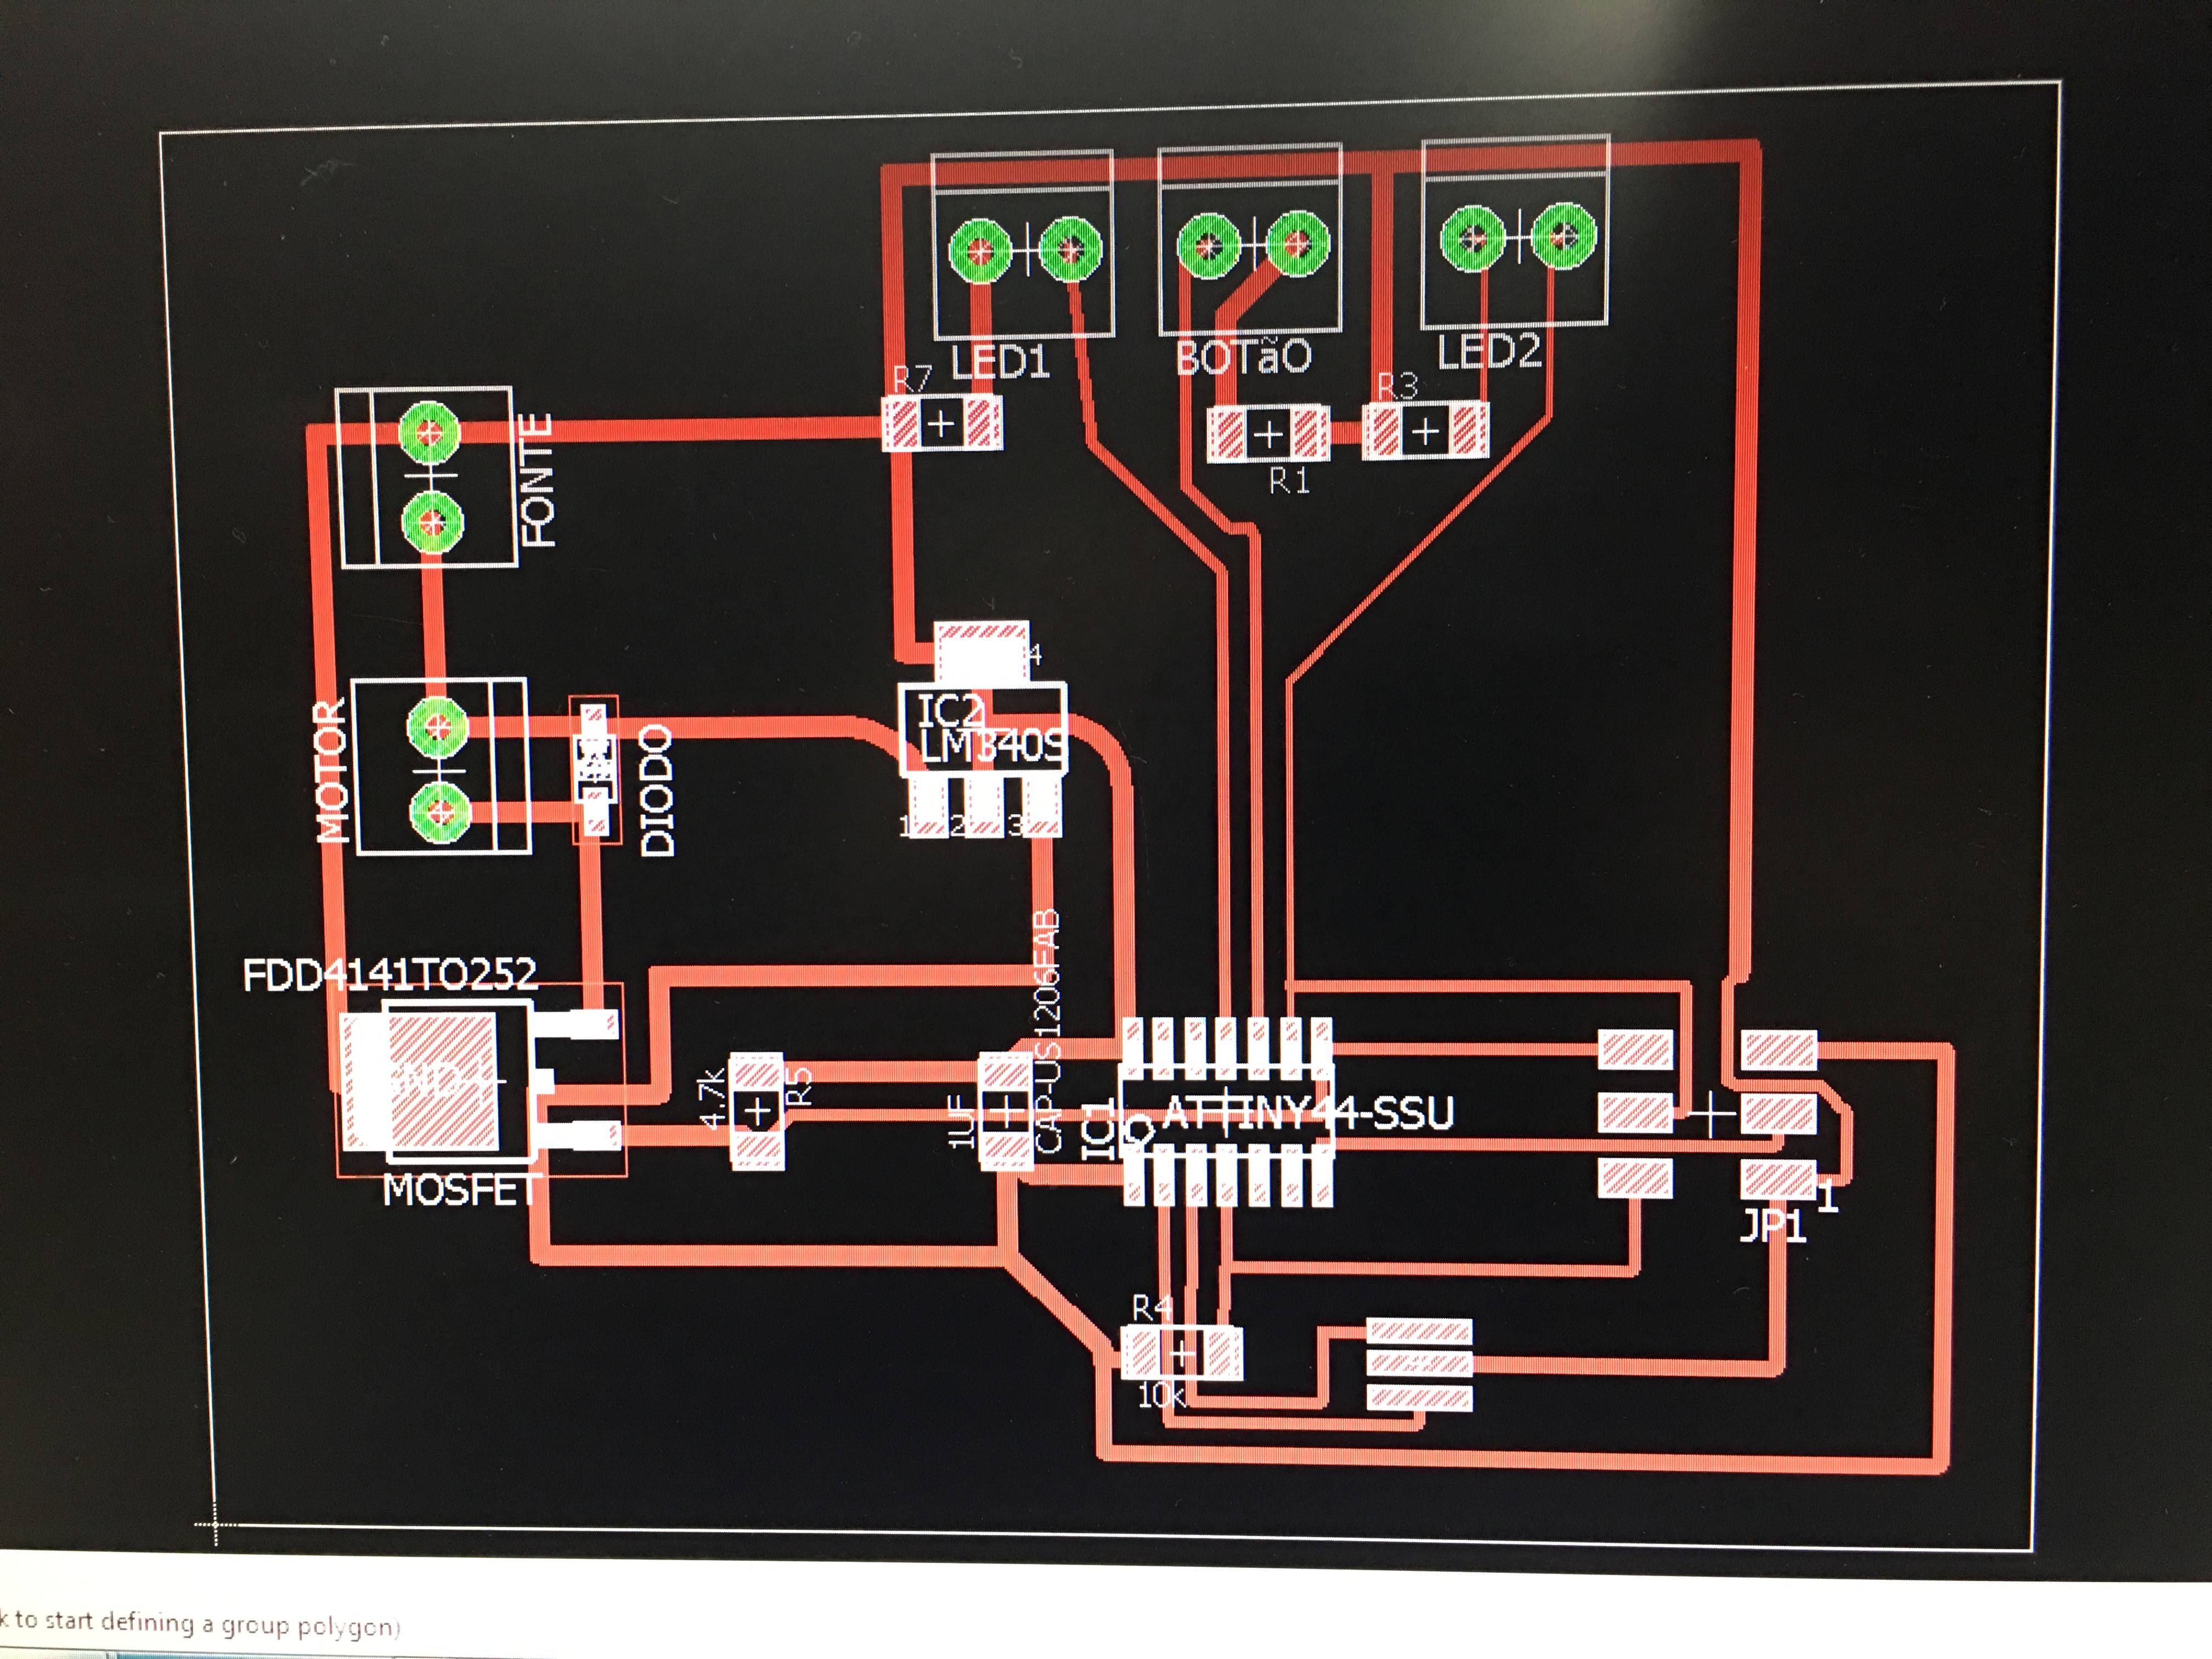
Task: Click the board origin cross marker
Action: pyautogui.click(x=215, y=1525)
